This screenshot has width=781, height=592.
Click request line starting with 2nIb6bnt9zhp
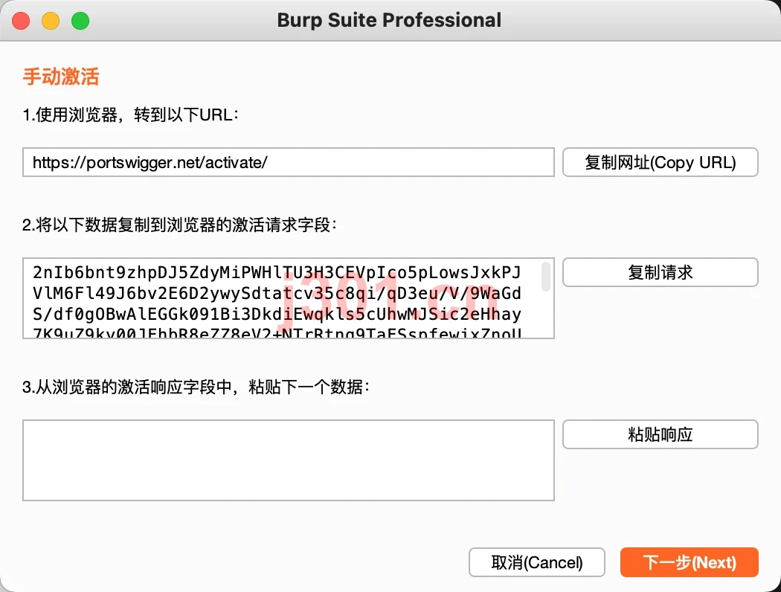277,272
